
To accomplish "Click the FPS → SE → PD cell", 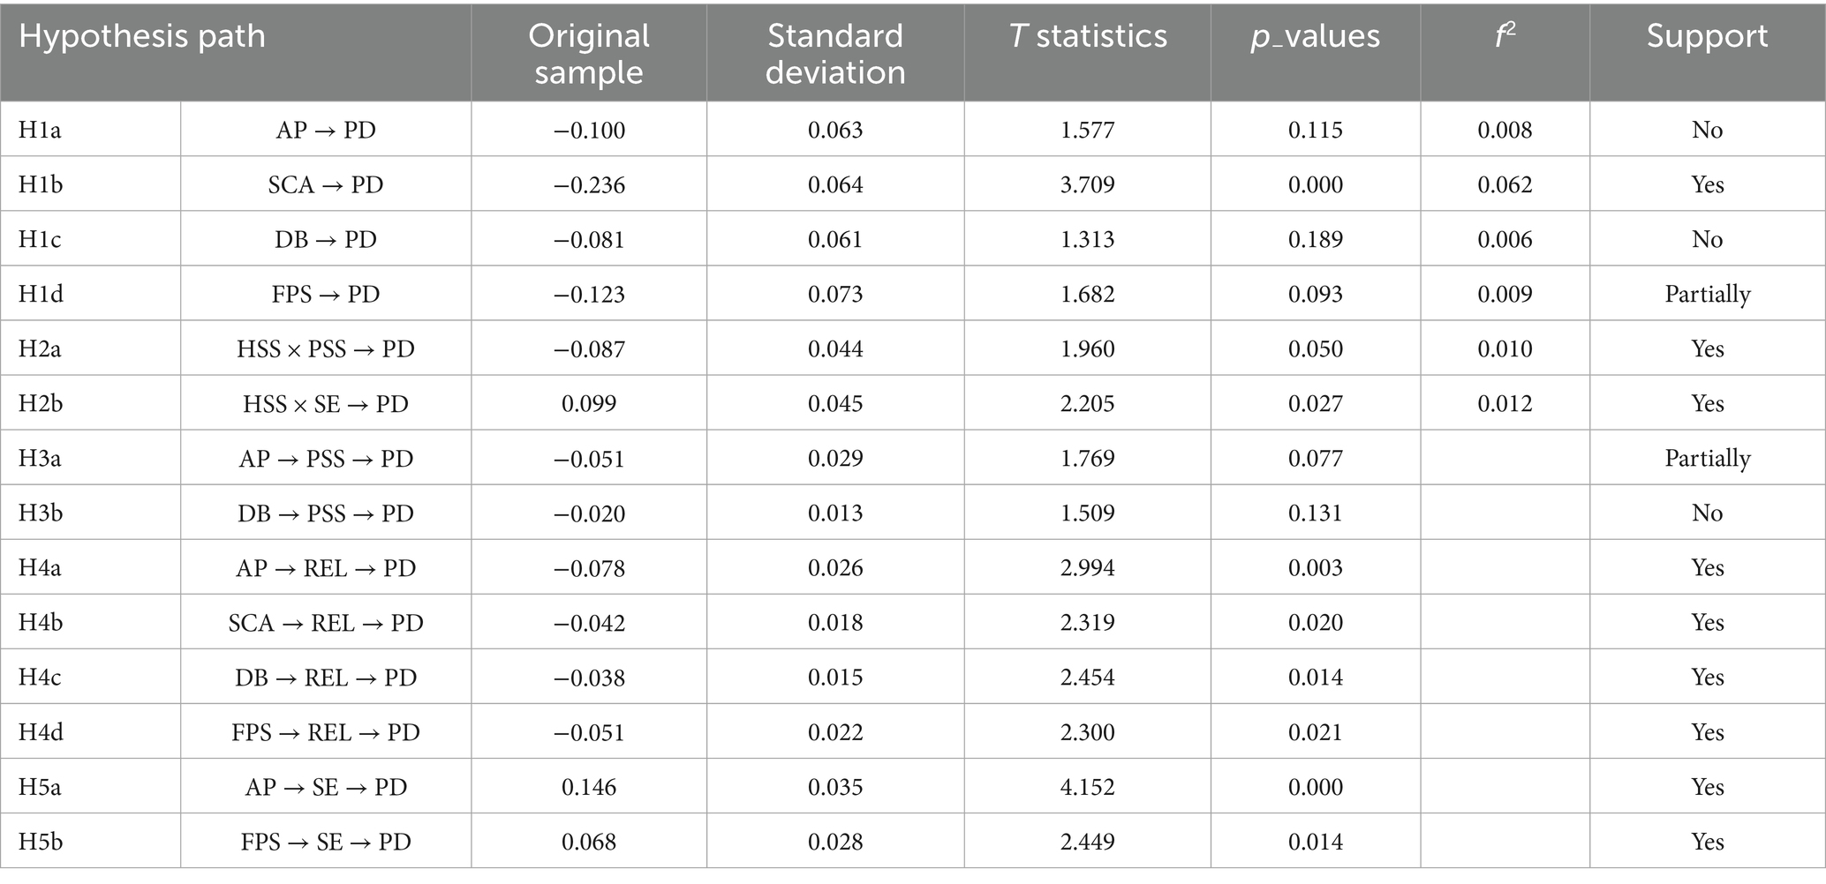I will click(326, 842).
